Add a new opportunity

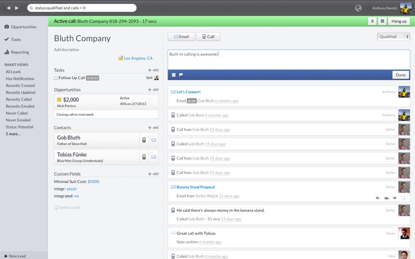(x=153, y=90)
